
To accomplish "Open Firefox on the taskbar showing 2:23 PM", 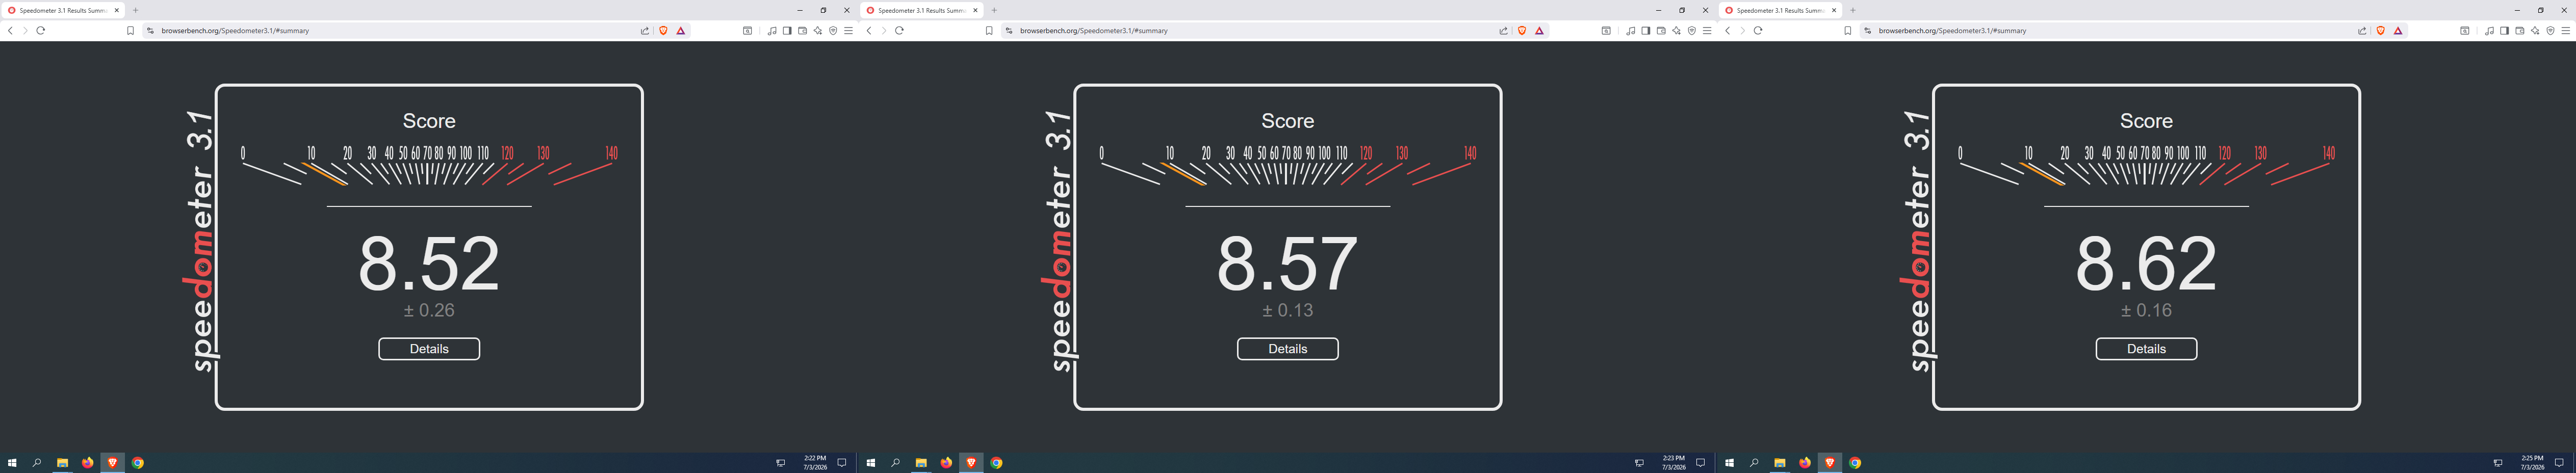I will click(946, 463).
